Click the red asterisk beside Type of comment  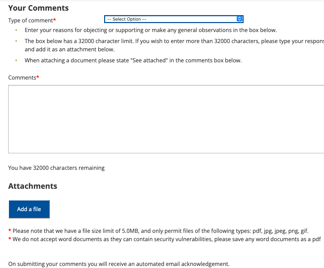coord(55,20)
